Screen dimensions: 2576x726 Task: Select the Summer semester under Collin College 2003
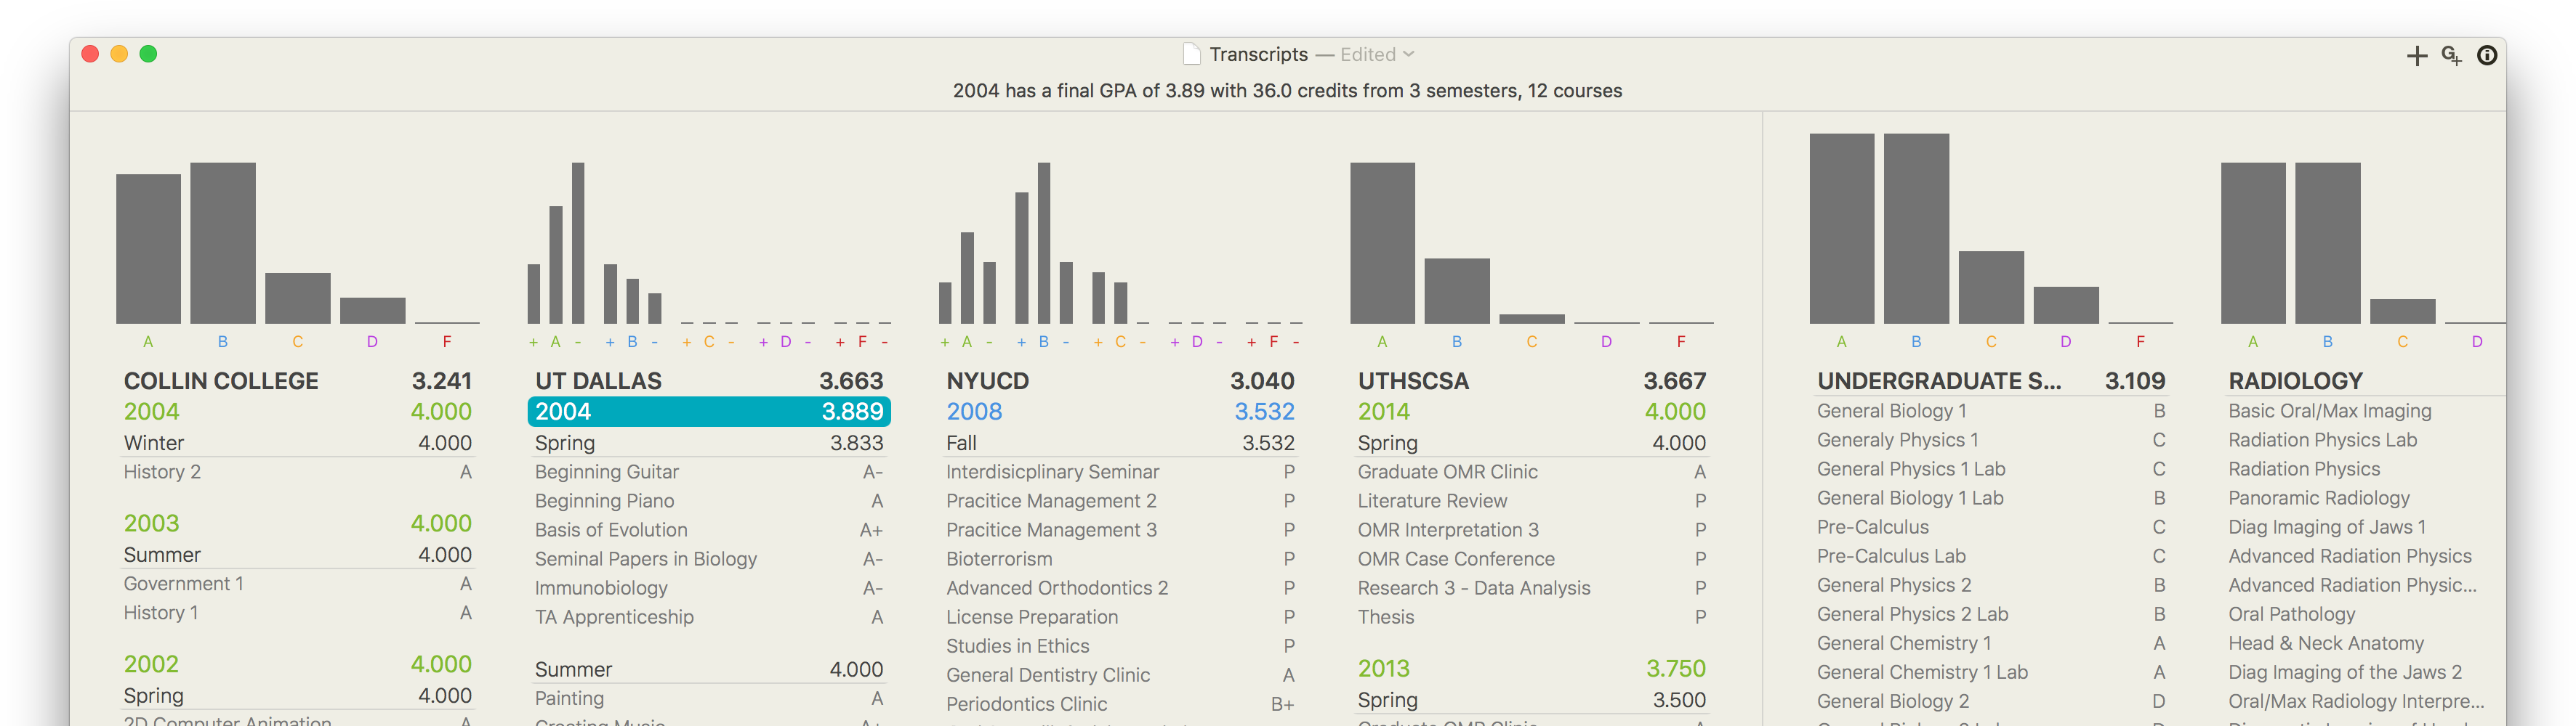(x=297, y=554)
